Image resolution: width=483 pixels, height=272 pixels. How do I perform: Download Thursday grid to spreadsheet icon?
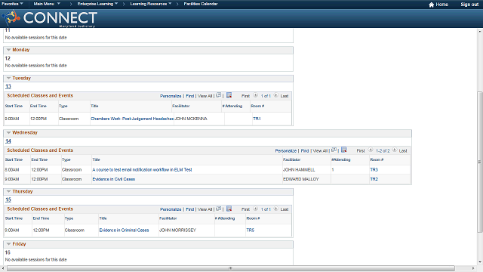click(229, 209)
